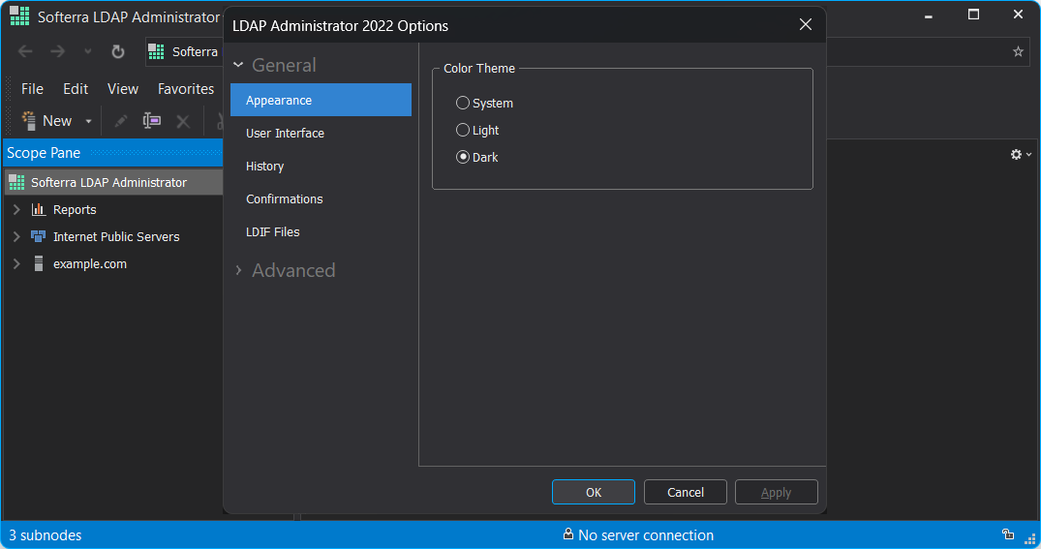Click the "No server connection" status text
1041x549 pixels.
click(x=646, y=535)
